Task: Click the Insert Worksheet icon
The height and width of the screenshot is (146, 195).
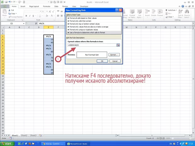Action: [x=41, y=135]
